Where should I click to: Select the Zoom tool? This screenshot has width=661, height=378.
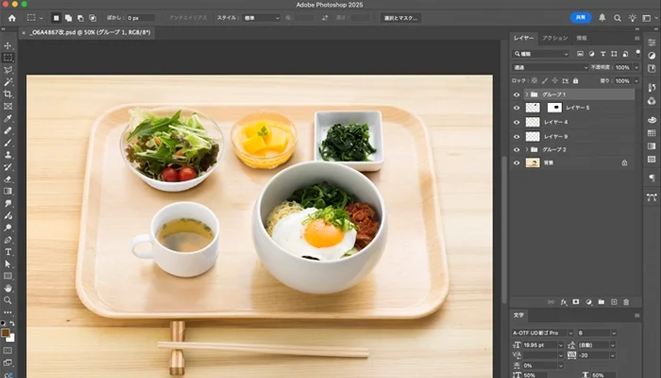pyautogui.click(x=8, y=301)
